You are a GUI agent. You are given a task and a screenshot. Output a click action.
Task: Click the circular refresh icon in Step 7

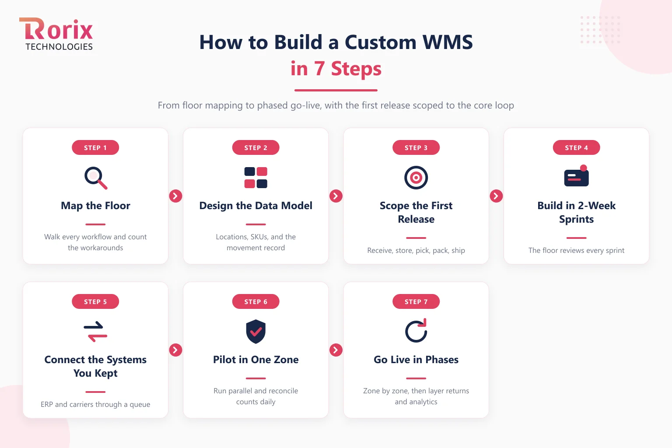click(416, 331)
